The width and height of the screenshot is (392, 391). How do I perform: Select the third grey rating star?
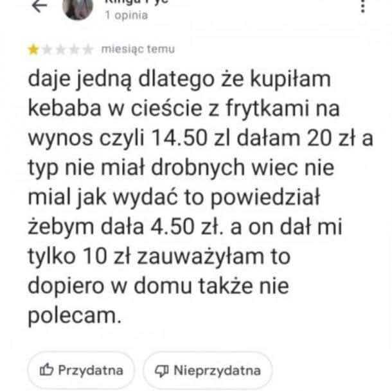click(60, 49)
